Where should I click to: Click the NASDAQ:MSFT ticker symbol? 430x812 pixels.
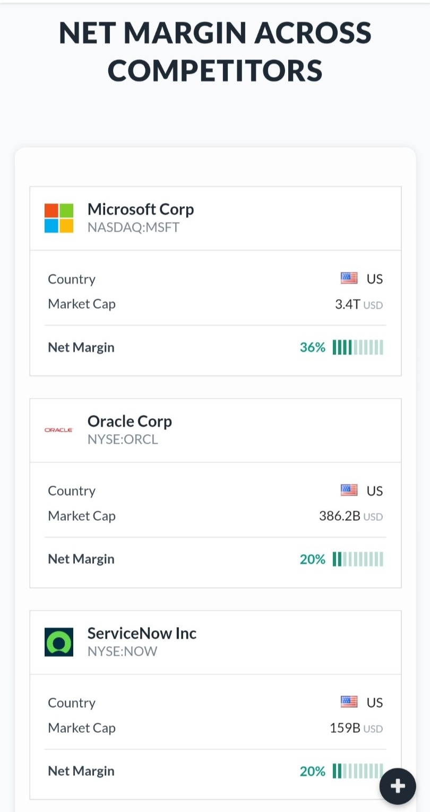point(133,227)
